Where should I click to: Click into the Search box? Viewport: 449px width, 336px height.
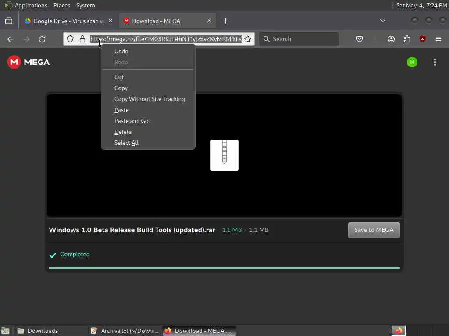click(x=299, y=39)
